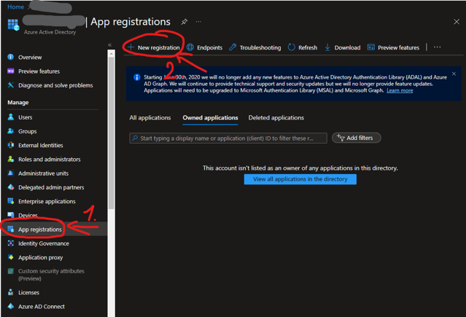
Task: Open the toolbar overflow ellipsis menu
Action: [437, 47]
